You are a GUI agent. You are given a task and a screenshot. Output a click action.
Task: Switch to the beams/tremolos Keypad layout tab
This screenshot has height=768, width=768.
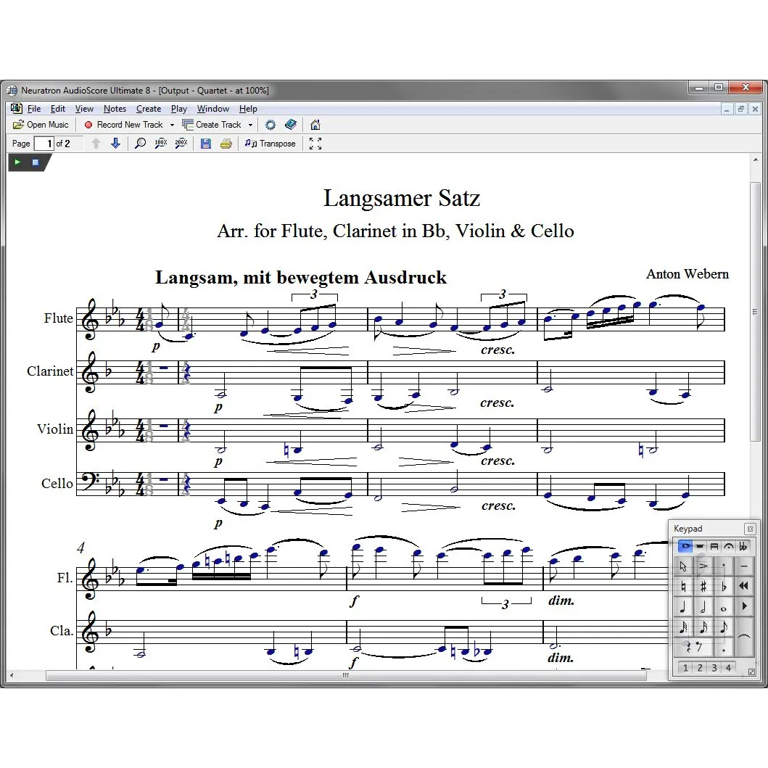pos(714,546)
